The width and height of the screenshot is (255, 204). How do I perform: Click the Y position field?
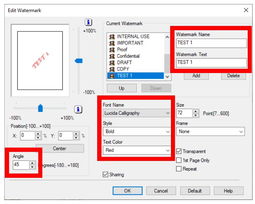(x=65, y=136)
